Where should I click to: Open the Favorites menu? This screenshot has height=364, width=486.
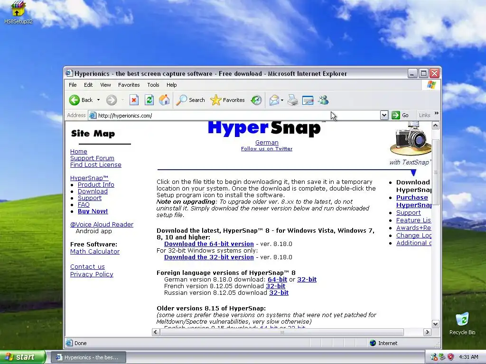129,85
